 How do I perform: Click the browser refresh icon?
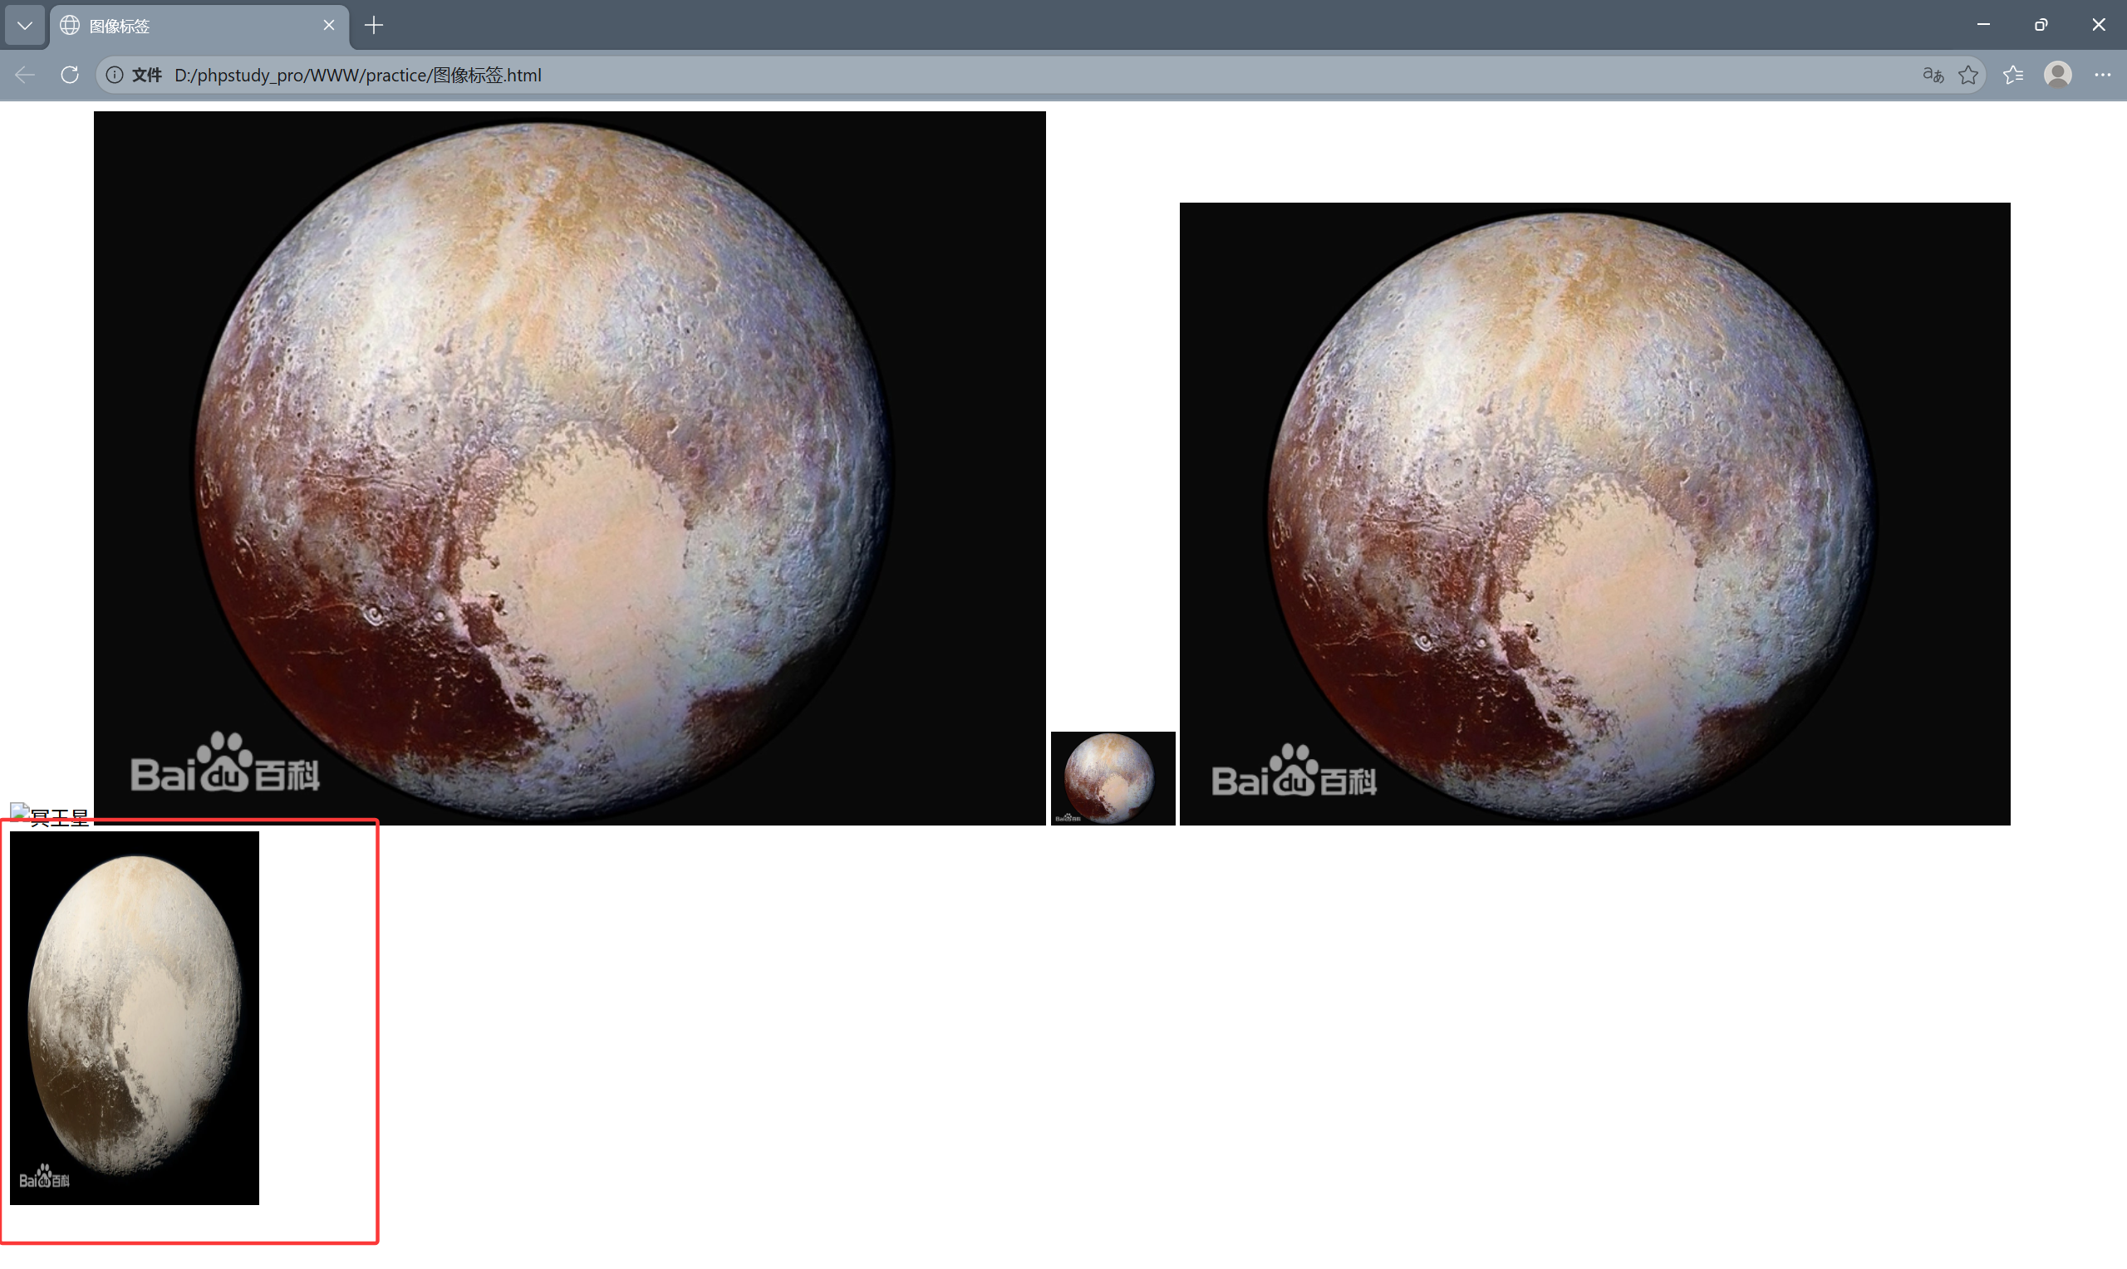coord(70,76)
